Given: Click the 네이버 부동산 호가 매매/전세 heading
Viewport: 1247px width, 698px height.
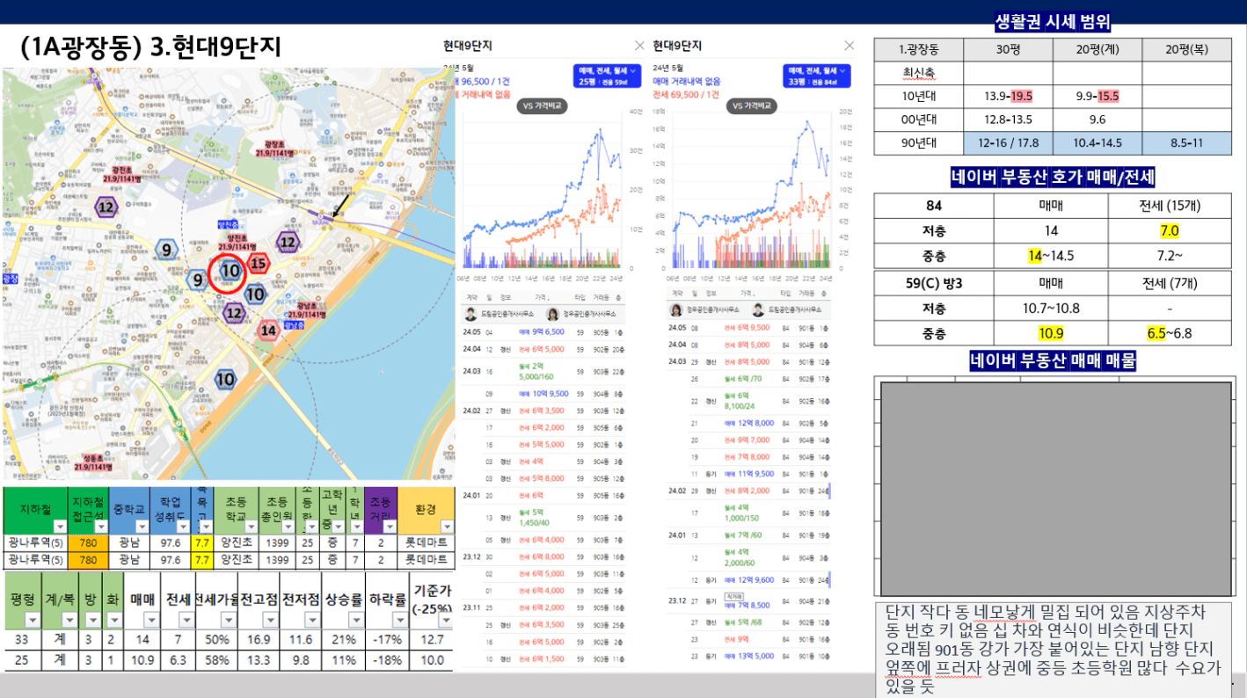Looking at the screenshot, I should pos(1053,178).
